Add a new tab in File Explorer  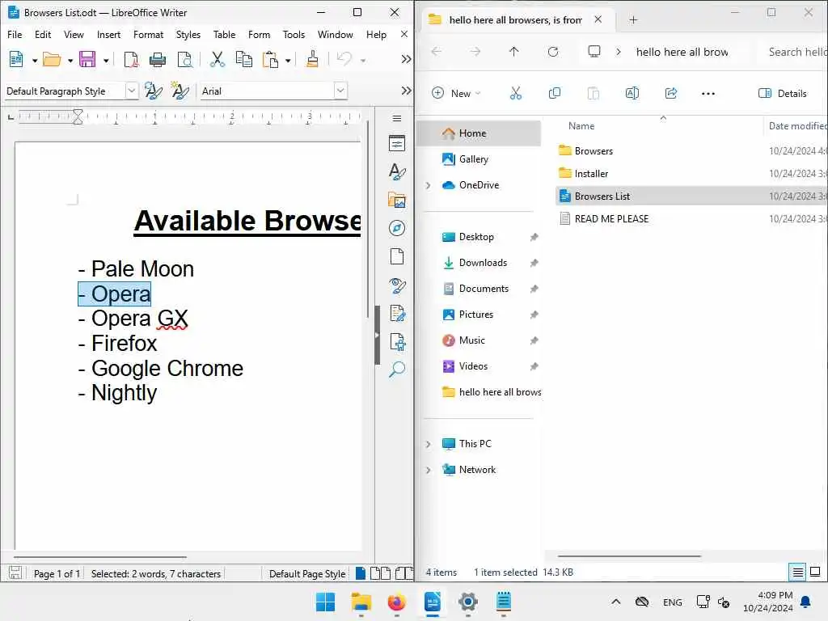[633, 20]
